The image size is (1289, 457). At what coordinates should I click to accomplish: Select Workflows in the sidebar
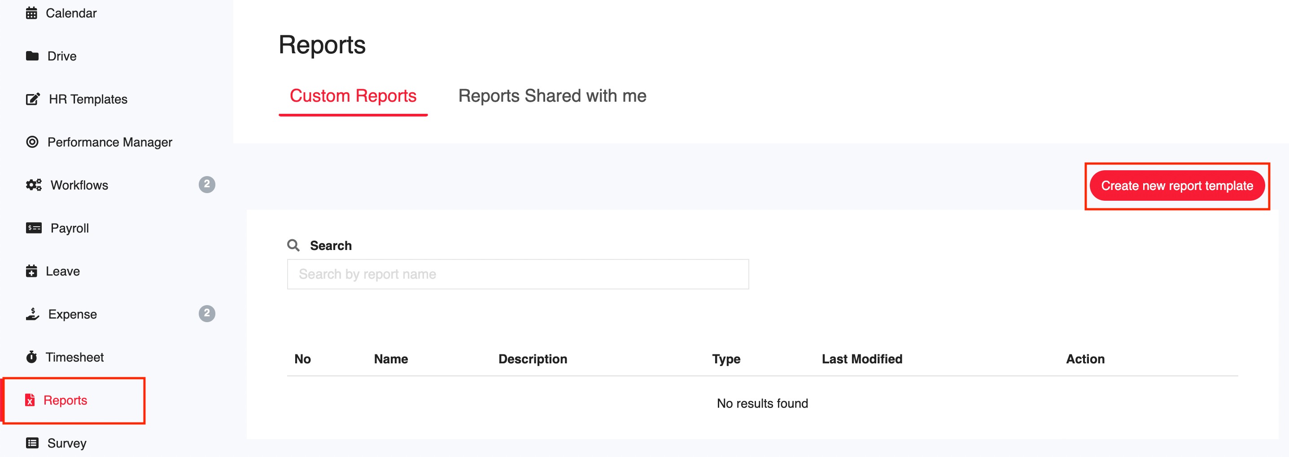click(x=79, y=185)
